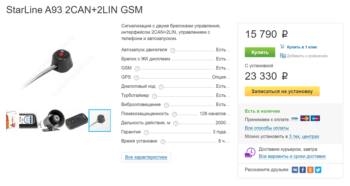Open help icon next to GSM

[137, 69]
